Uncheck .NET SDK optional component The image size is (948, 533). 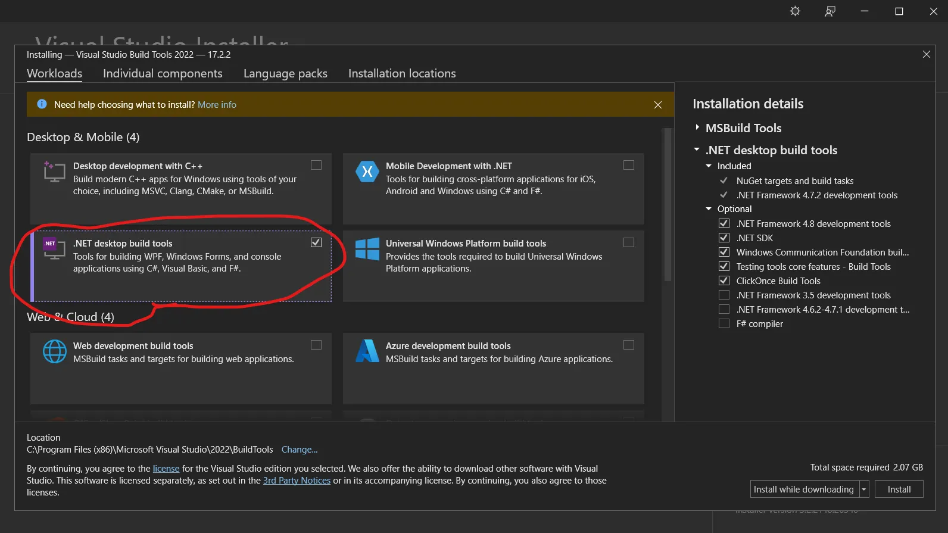coord(724,238)
